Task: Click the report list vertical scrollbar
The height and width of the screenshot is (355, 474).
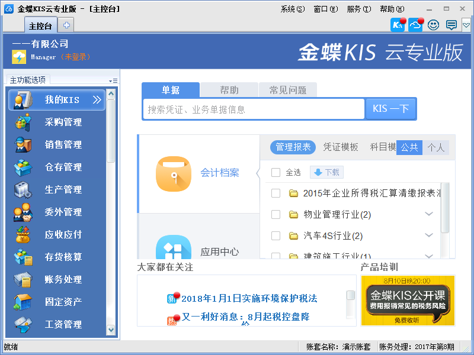Action: pos(445,208)
